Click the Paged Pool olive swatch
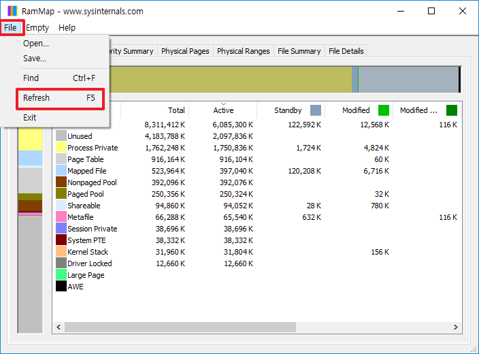 coord(61,194)
